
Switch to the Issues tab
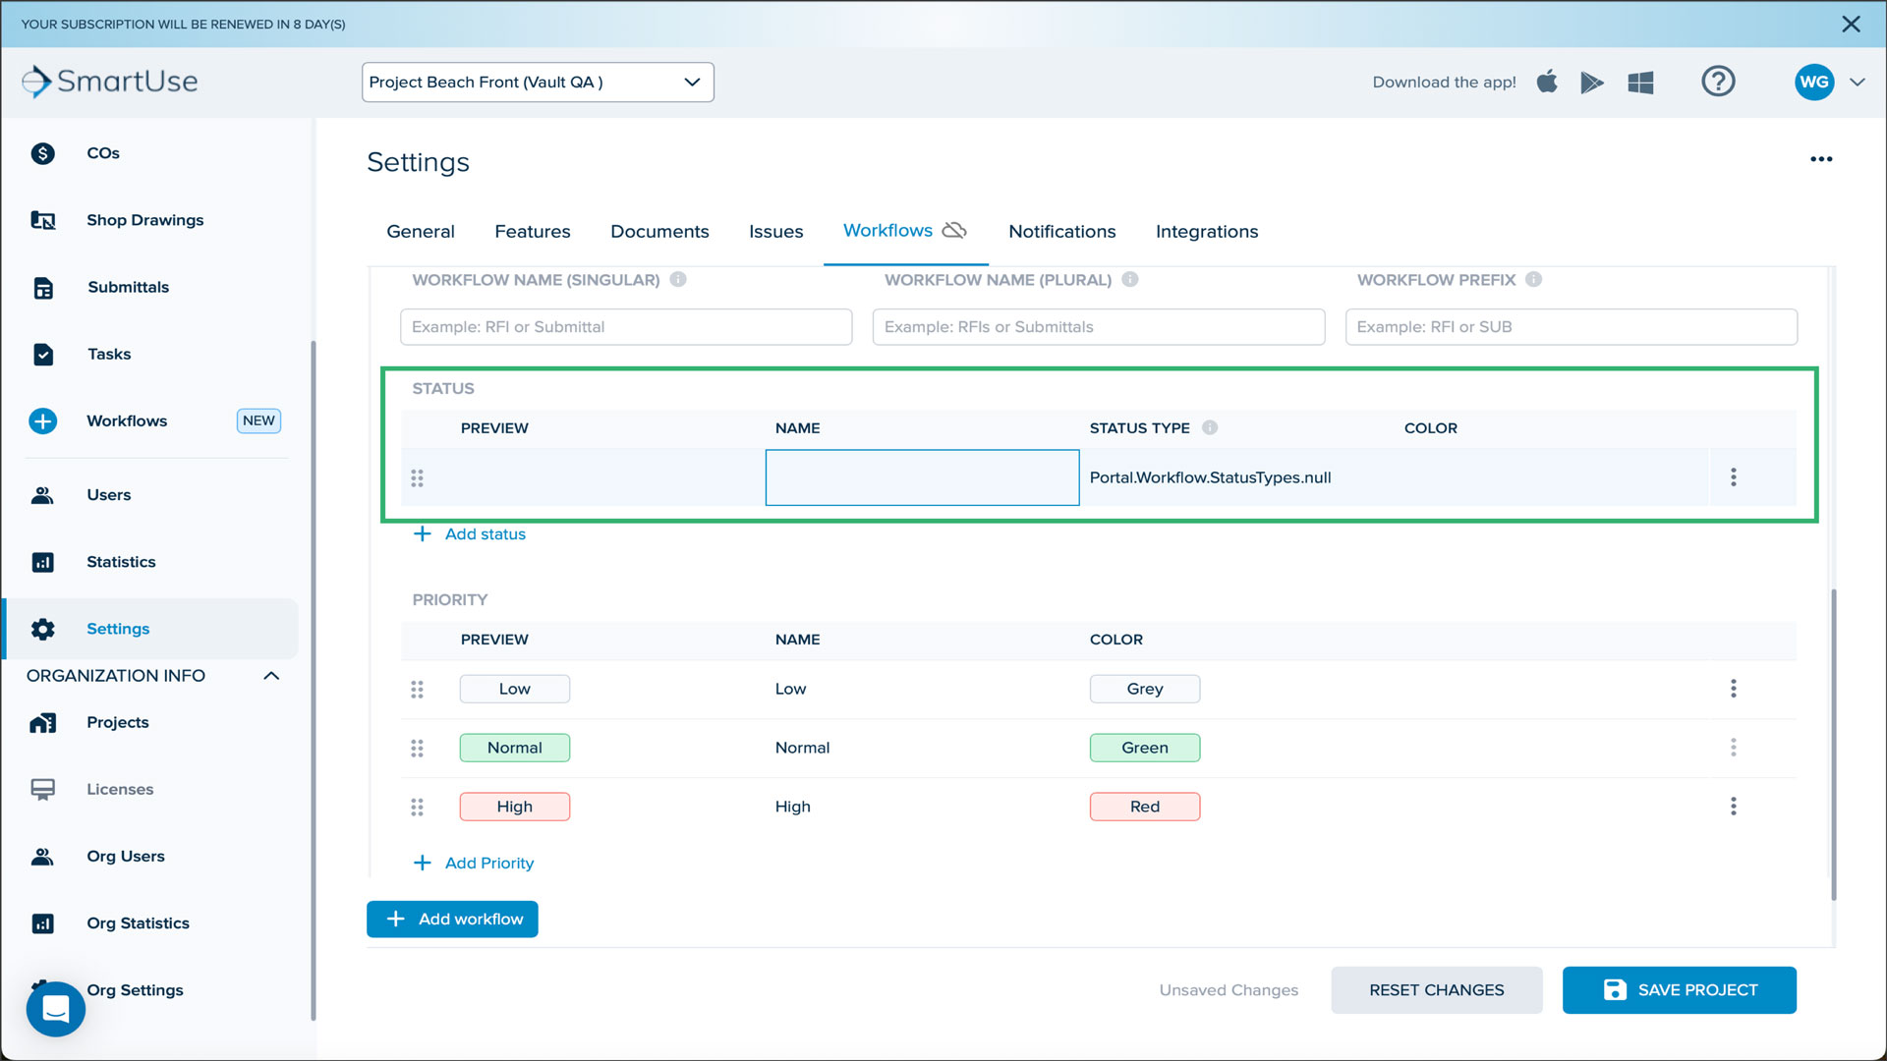775,231
